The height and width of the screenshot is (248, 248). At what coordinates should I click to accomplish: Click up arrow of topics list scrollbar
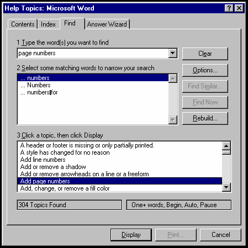pos(226,146)
